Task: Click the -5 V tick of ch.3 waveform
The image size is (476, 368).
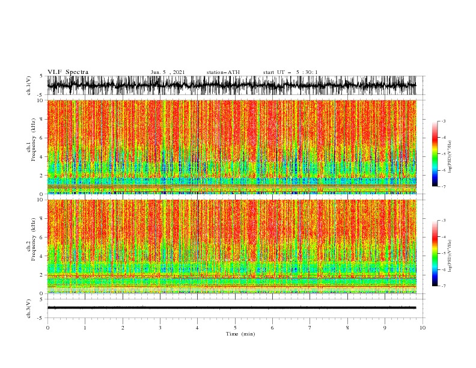Action: point(41,318)
